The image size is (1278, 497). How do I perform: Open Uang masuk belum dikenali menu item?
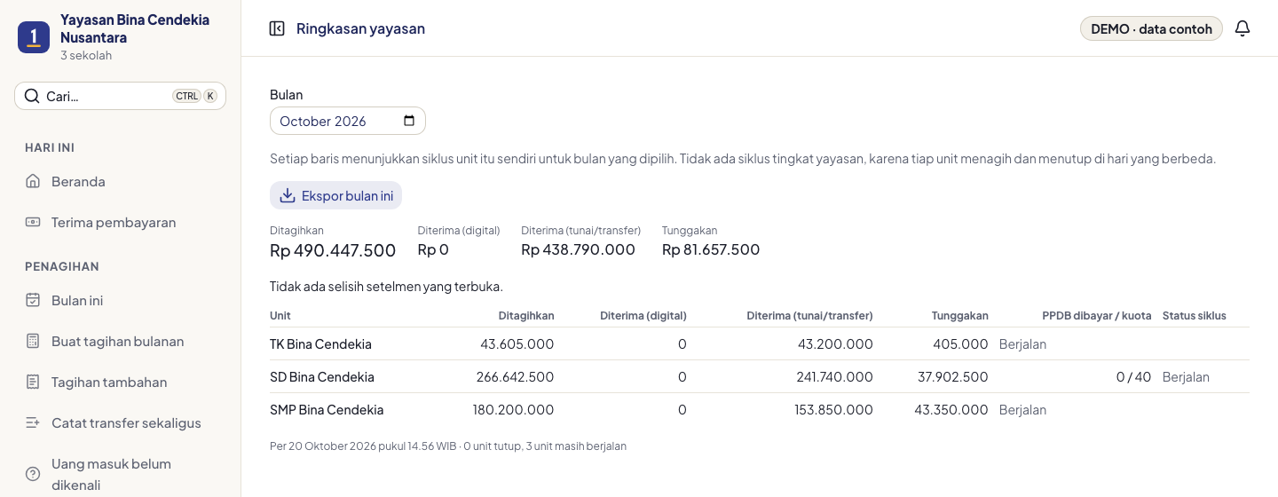(120, 474)
